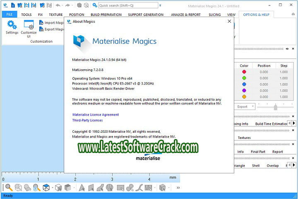Click Export Magics profile icon

click(41, 29)
